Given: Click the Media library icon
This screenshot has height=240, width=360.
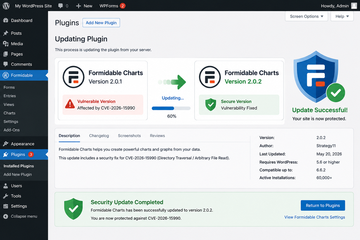Looking at the screenshot, I should [6, 44].
